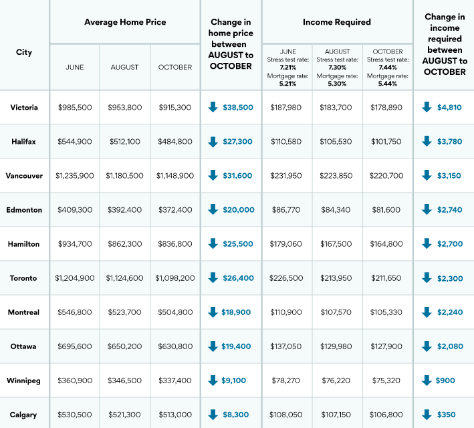Click the arrow icon next to $4,810

coord(427,107)
